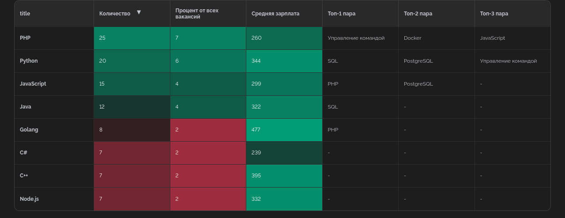Select the Golang row title
Viewport: 565px width, 218px height.
click(x=29, y=130)
